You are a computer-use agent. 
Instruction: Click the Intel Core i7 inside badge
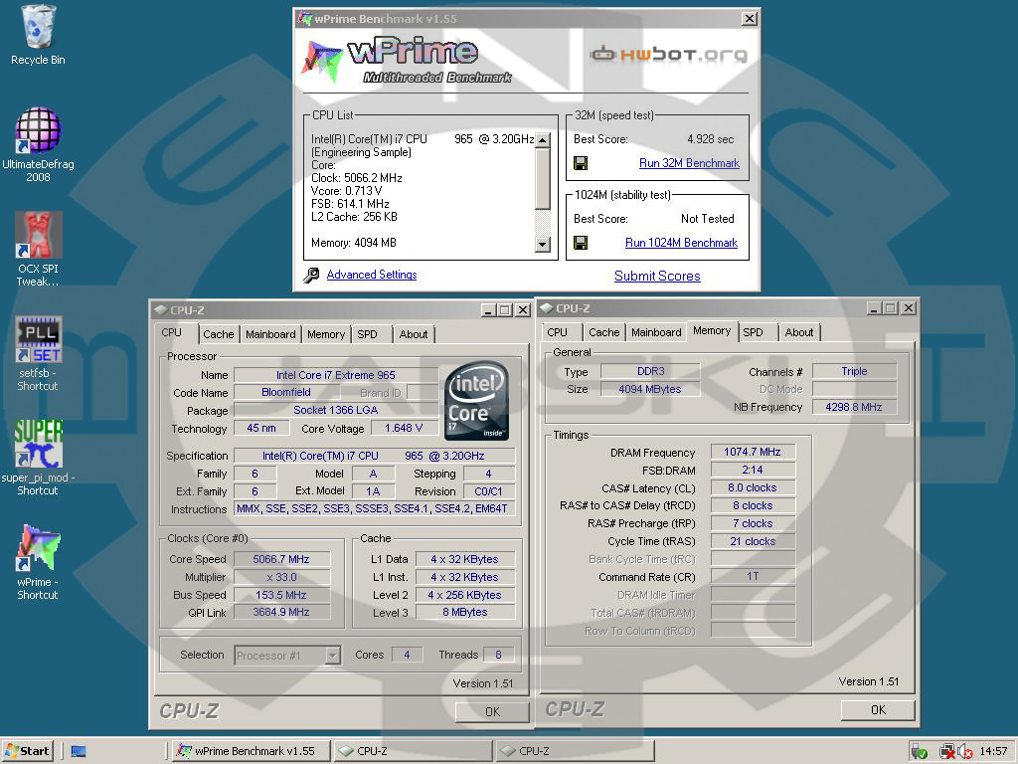pyautogui.click(x=476, y=401)
